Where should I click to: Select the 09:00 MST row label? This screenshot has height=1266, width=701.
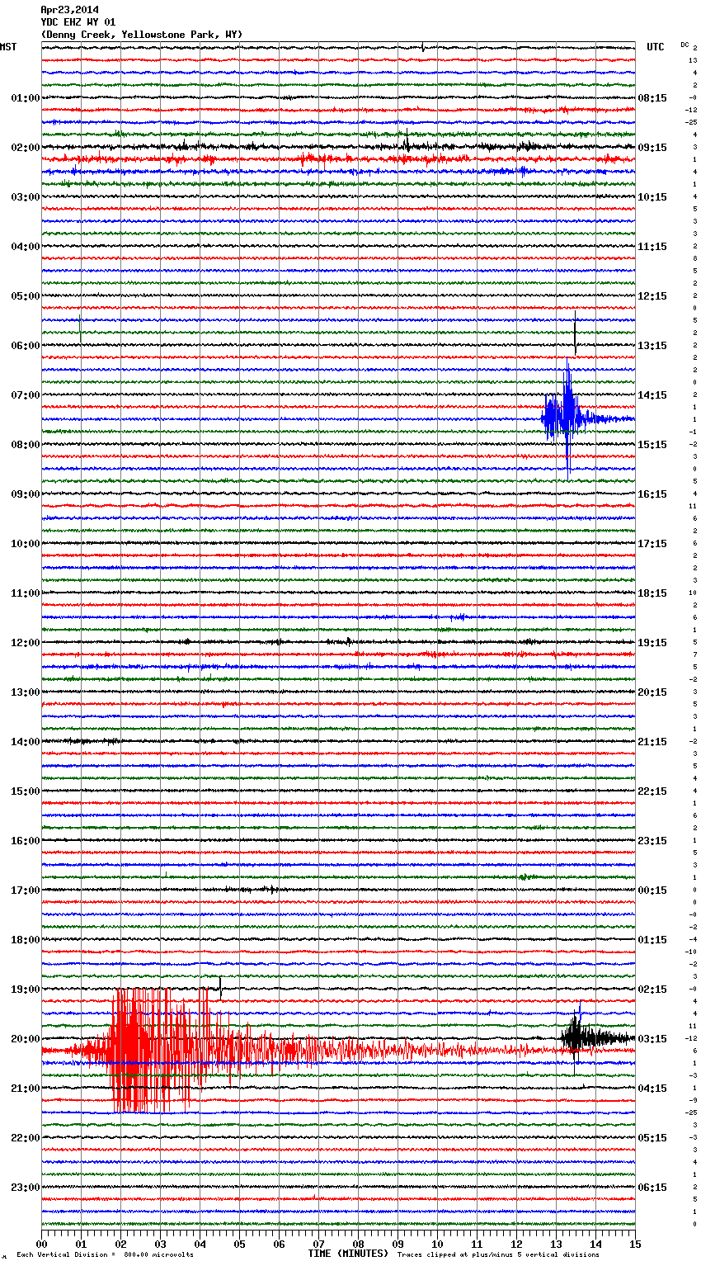(x=26, y=494)
